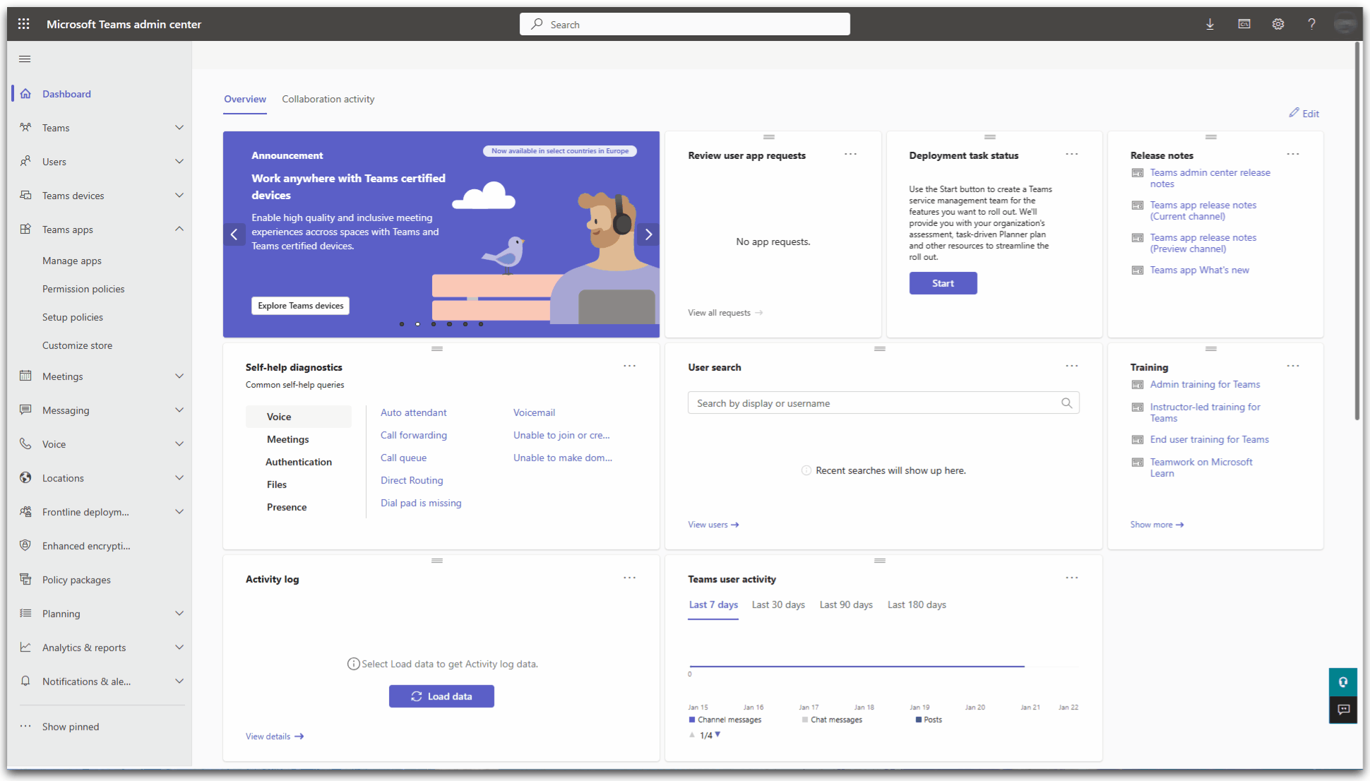The height and width of the screenshot is (781, 1370).
Task: Advance chart legend page down arrow
Action: pyautogui.click(x=717, y=734)
